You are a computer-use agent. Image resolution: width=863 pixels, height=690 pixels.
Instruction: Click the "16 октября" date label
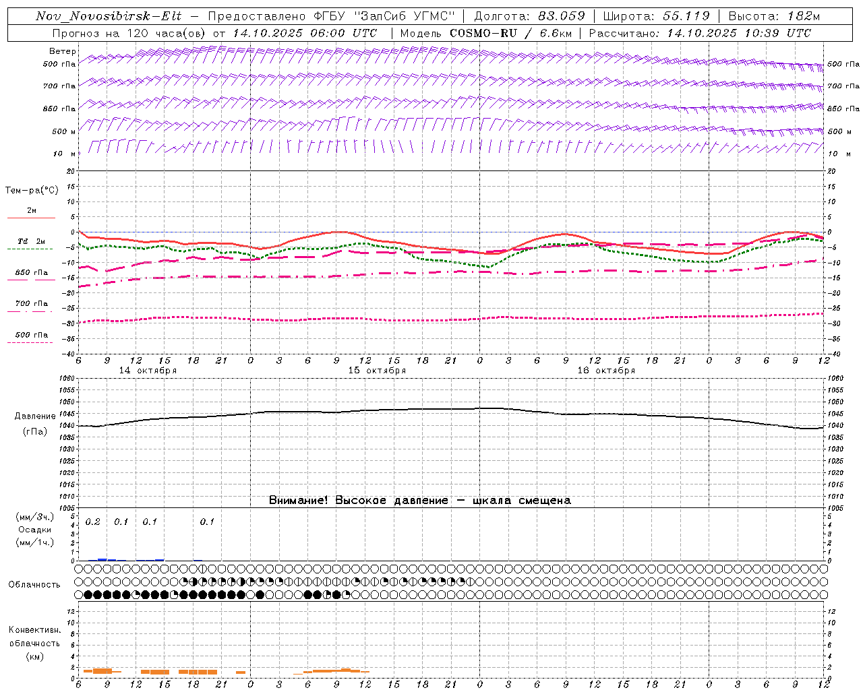point(606,371)
